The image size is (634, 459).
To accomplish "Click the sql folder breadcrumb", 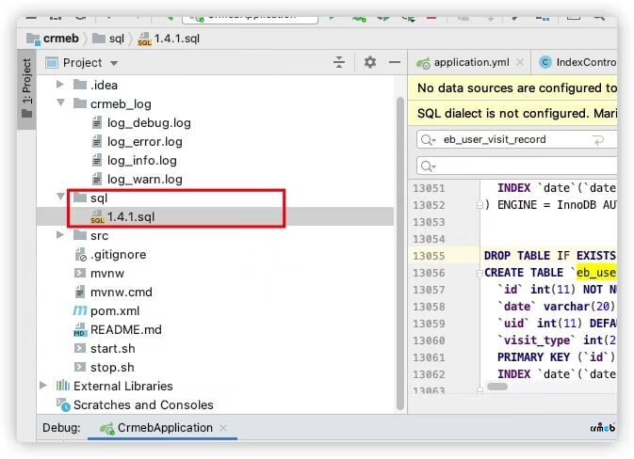I will (108, 39).
